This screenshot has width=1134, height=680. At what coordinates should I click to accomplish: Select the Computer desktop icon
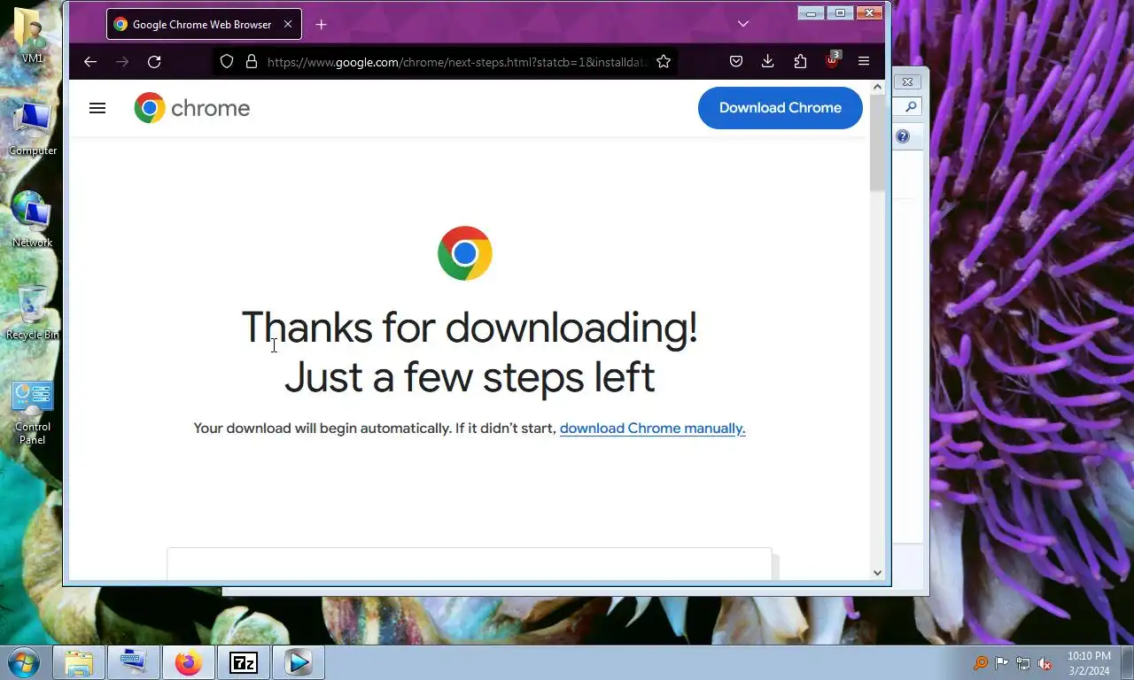(x=33, y=128)
